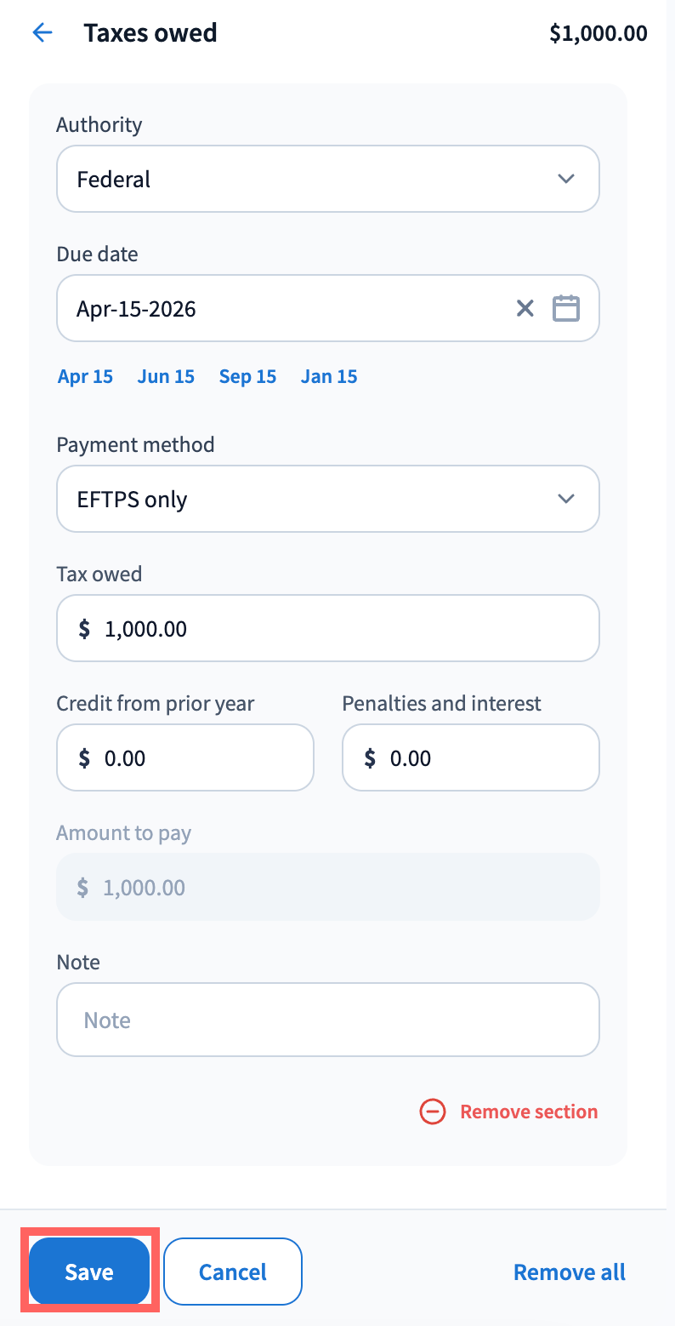Screen dimensions: 675x1326
Task: Click into the Note text field
Action: tap(327, 1020)
